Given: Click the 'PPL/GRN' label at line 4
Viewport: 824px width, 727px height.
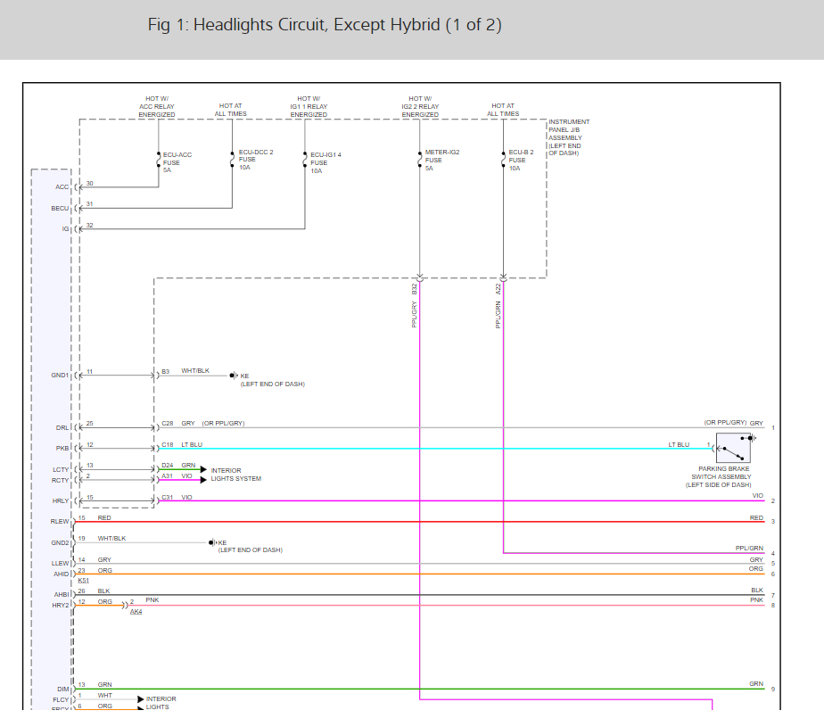Looking at the screenshot, I should (x=749, y=548).
